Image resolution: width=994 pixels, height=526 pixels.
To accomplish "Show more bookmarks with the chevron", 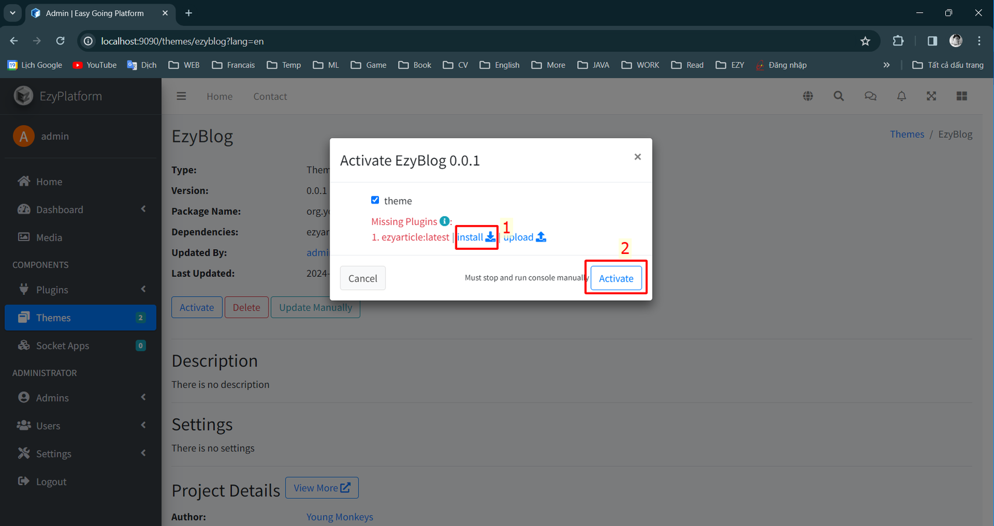I will click(x=886, y=65).
